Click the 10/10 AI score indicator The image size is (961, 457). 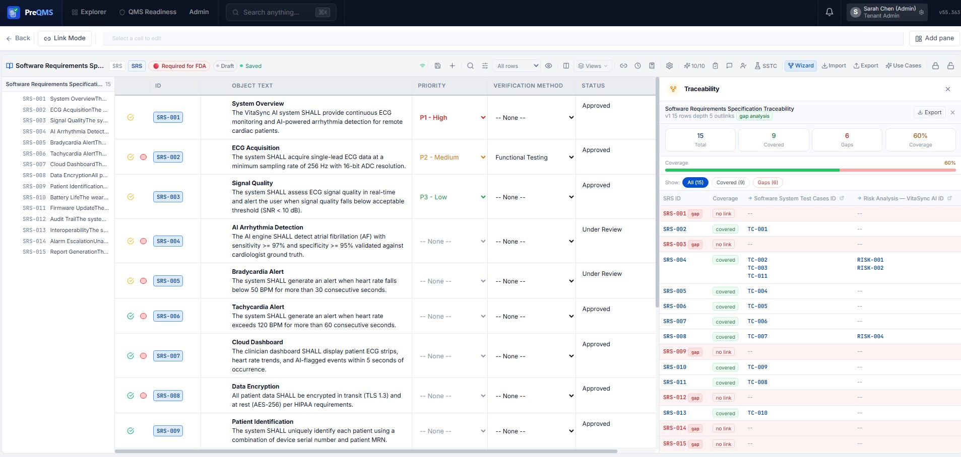point(694,66)
